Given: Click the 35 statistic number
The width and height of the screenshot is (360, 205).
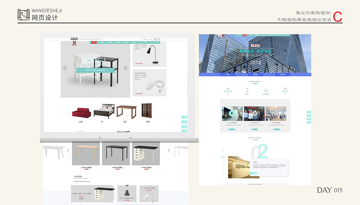Looking at the screenshot, I should [266, 91].
